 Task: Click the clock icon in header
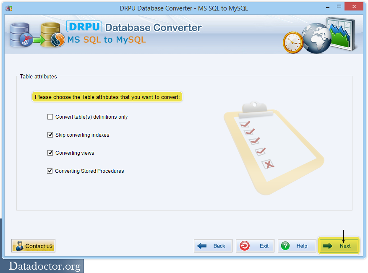coord(293,42)
